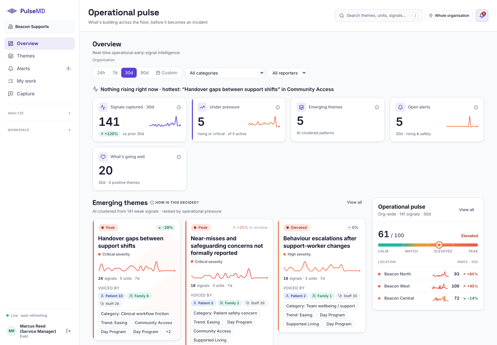497x345 pixels.
Task: Click the Staff 28 voiced-by chip
Action: click(x=110, y=304)
